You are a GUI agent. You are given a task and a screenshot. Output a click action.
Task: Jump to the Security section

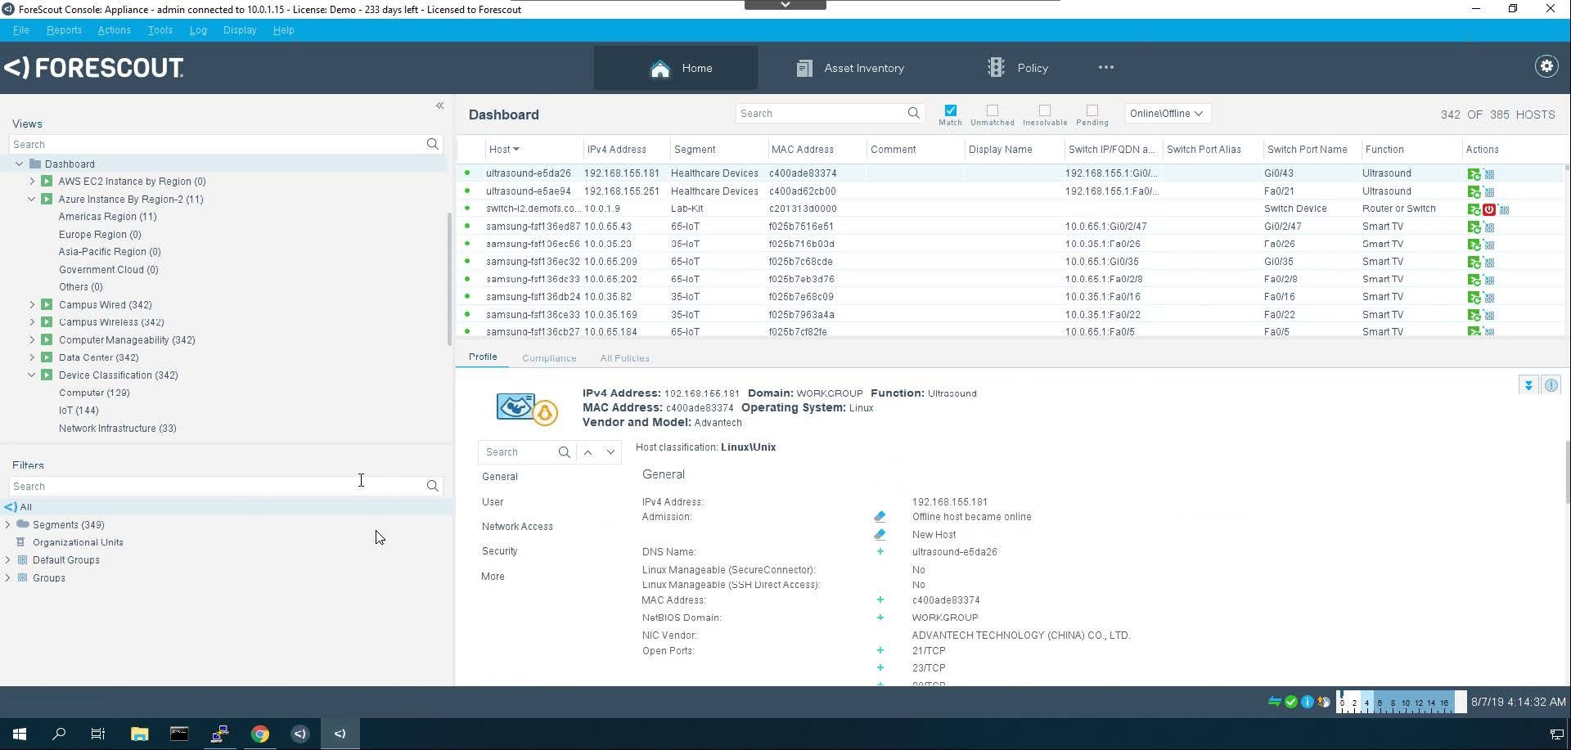[499, 551]
